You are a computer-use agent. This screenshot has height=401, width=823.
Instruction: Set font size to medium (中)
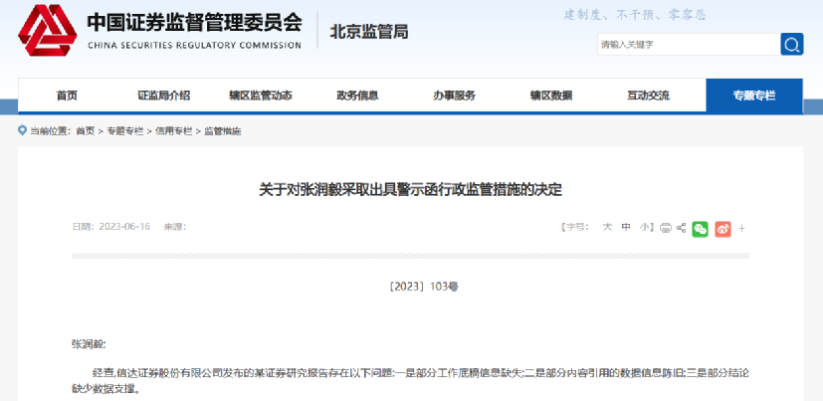click(x=626, y=228)
